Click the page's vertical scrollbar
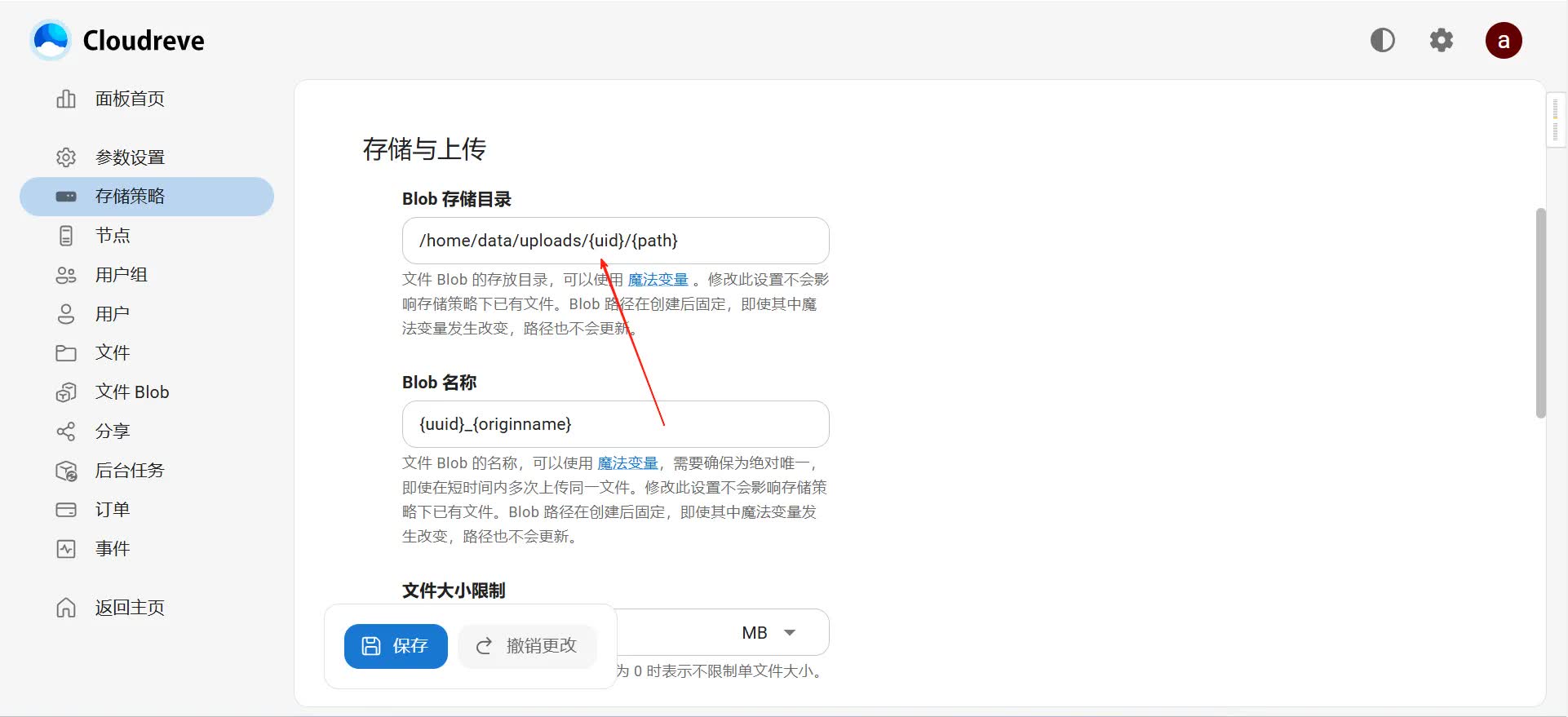 pyautogui.click(x=1540, y=313)
